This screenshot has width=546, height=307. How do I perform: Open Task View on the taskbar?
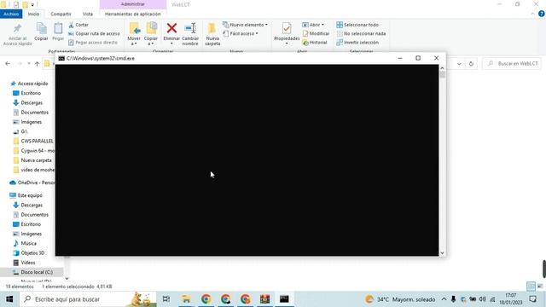pos(166,299)
